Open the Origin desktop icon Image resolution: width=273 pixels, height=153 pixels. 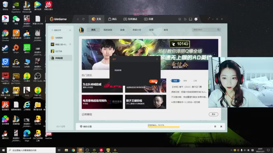(16, 49)
